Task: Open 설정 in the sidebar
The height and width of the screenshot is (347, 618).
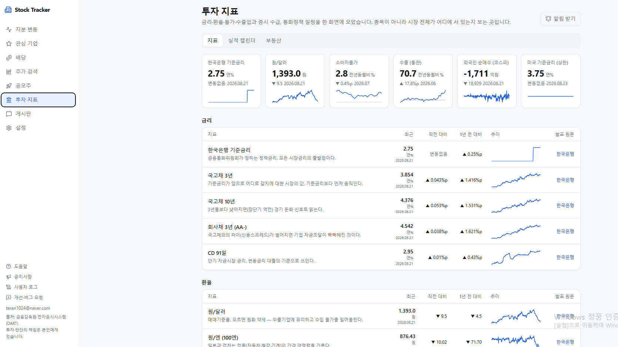Action: tap(38, 128)
